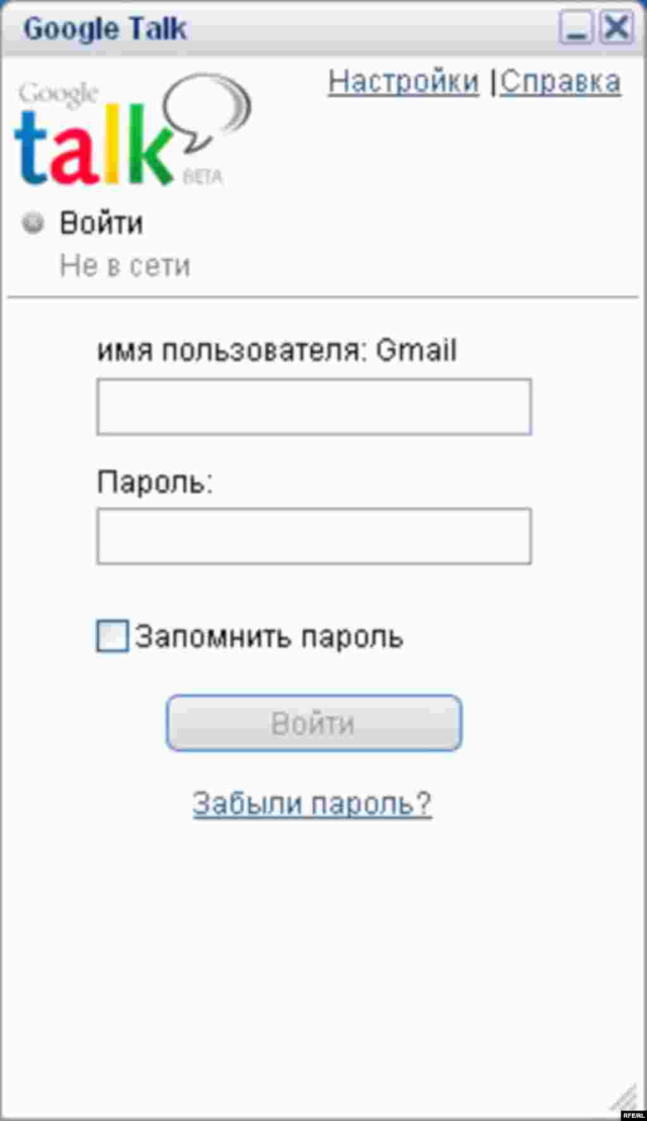Open the Настройки settings link
This screenshot has width=647, height=1121.
point(403,81)
